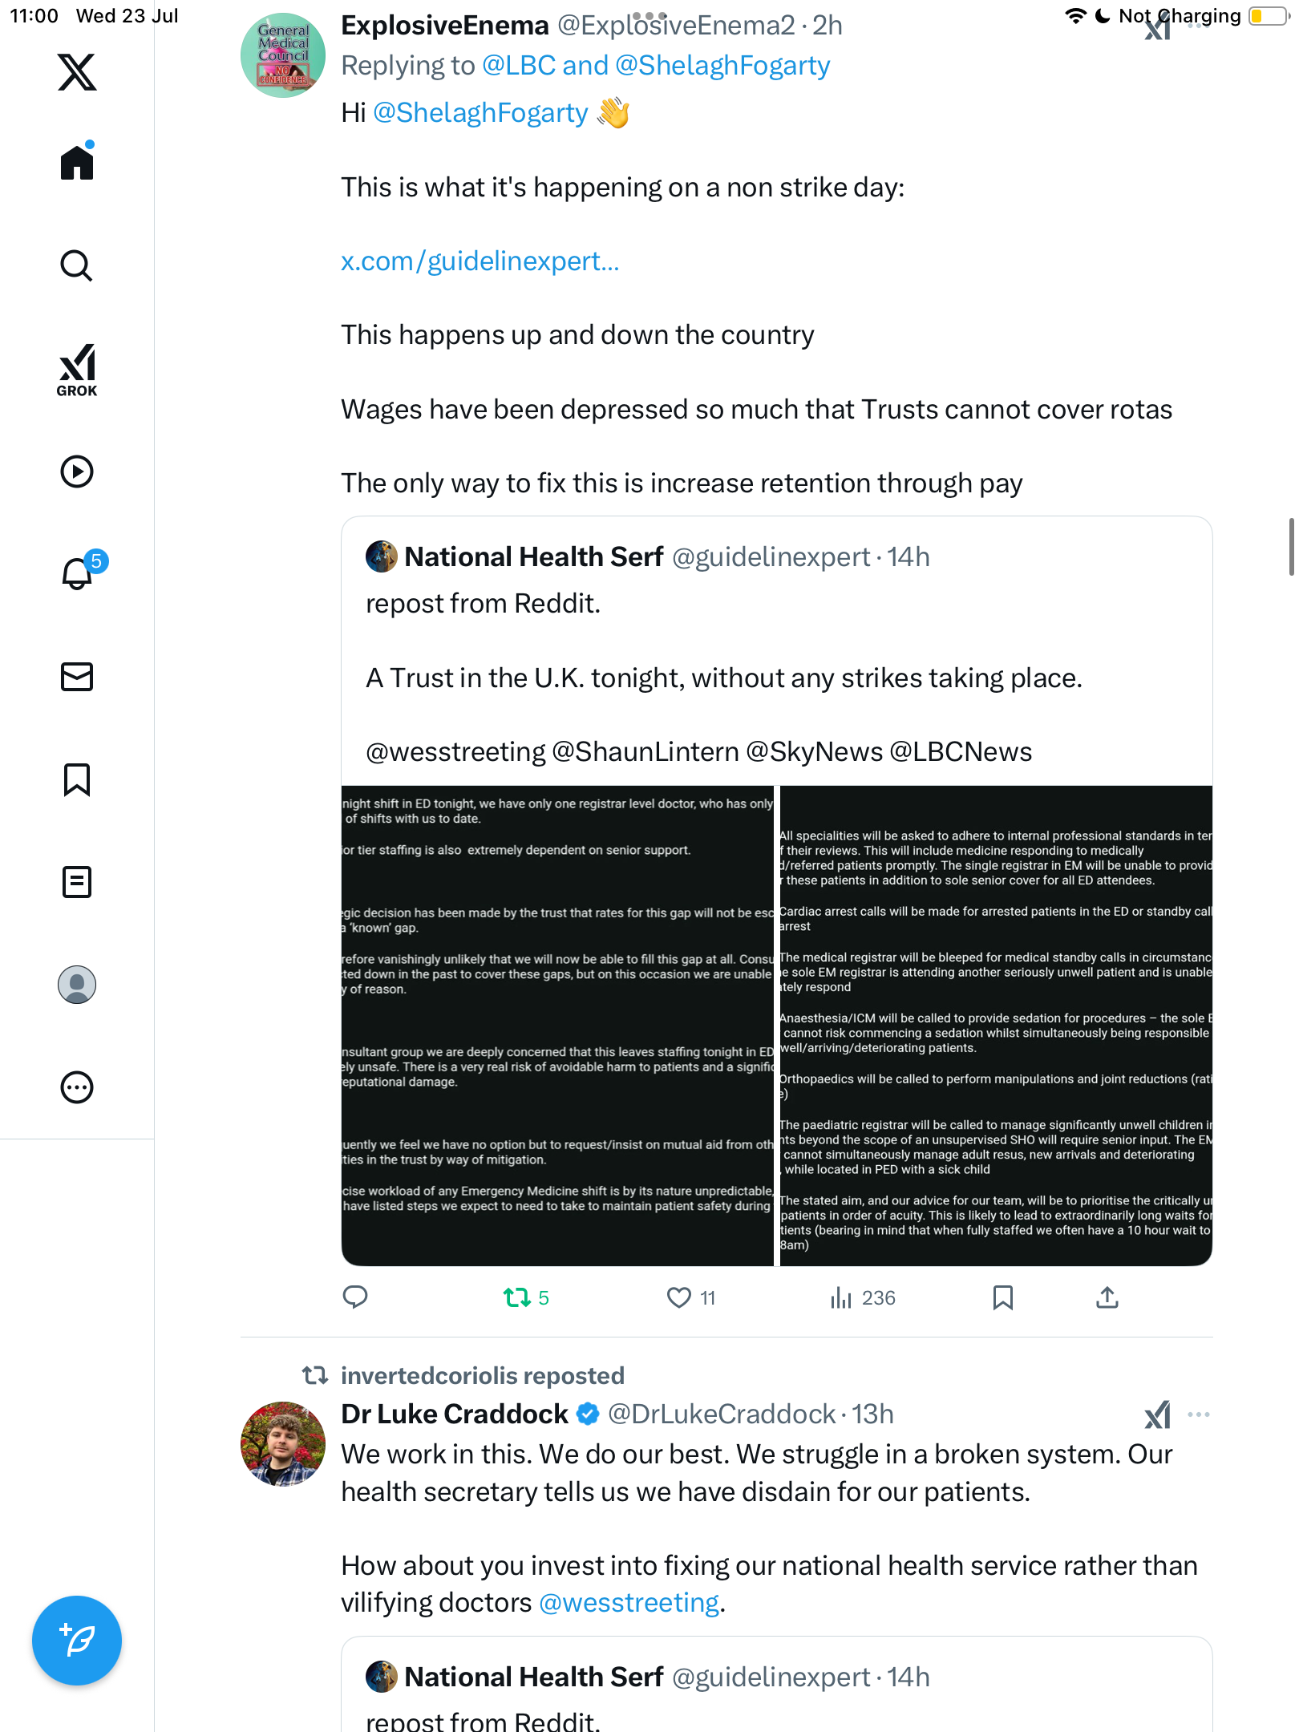Open the video play icon in sidebar
The image size is (1299, 1732).
click(77, 471)
